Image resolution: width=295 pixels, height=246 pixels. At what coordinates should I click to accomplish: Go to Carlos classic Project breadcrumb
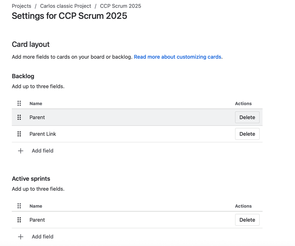pyautogui.click(x=66, y=6)
